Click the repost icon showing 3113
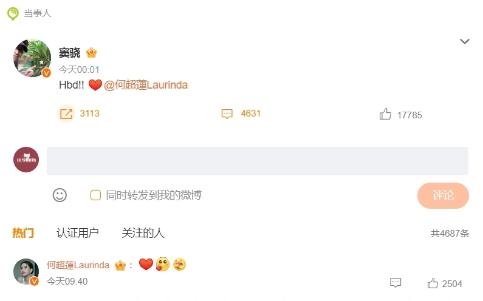Screen dimensions: 483x301 [66, 113]
